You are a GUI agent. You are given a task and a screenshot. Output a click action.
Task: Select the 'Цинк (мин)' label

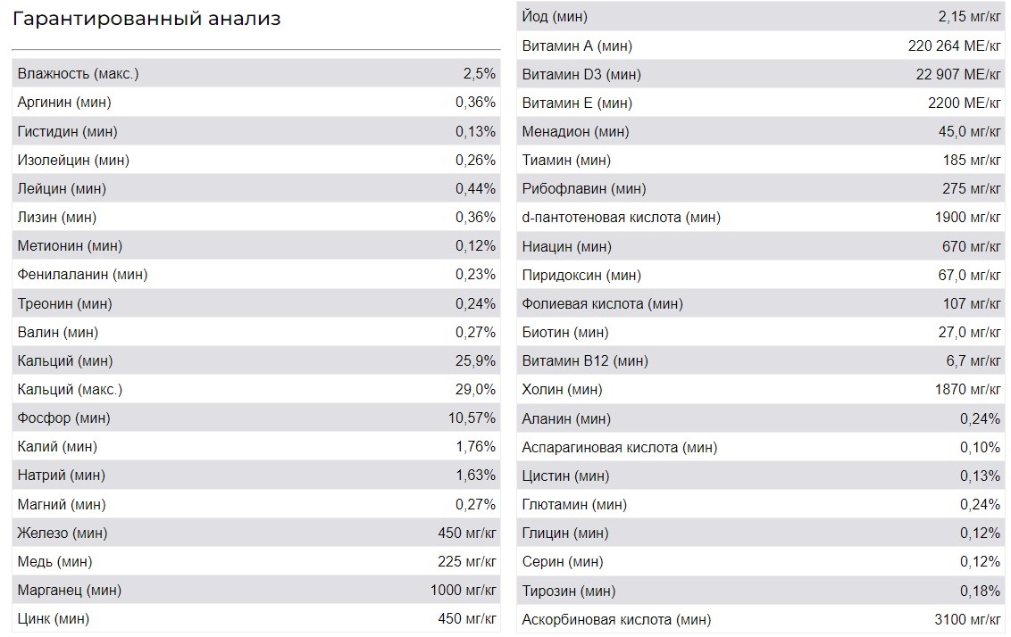(54, 619)
